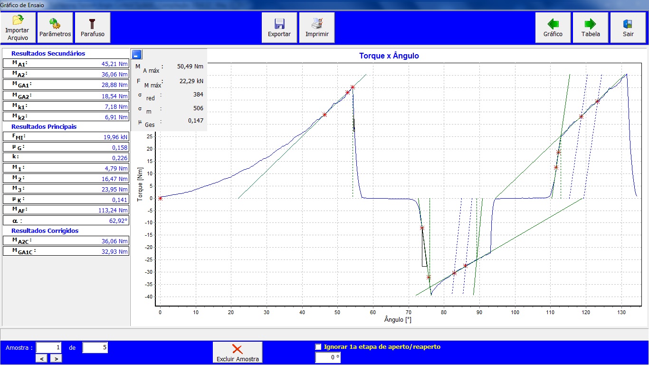Select the α value 62,92°
The width and height of the screenshot is (649, 365).
pos(119,221)
